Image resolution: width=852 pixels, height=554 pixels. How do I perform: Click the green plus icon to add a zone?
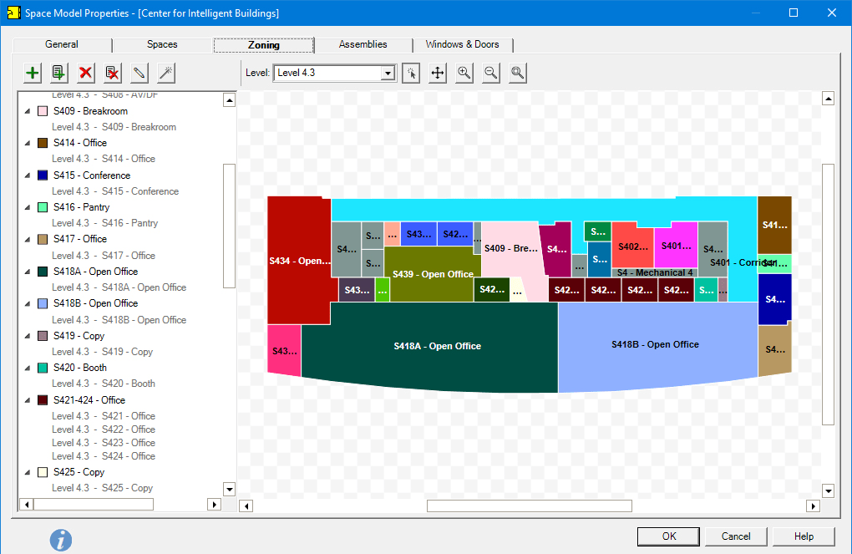tap(31, 73)
